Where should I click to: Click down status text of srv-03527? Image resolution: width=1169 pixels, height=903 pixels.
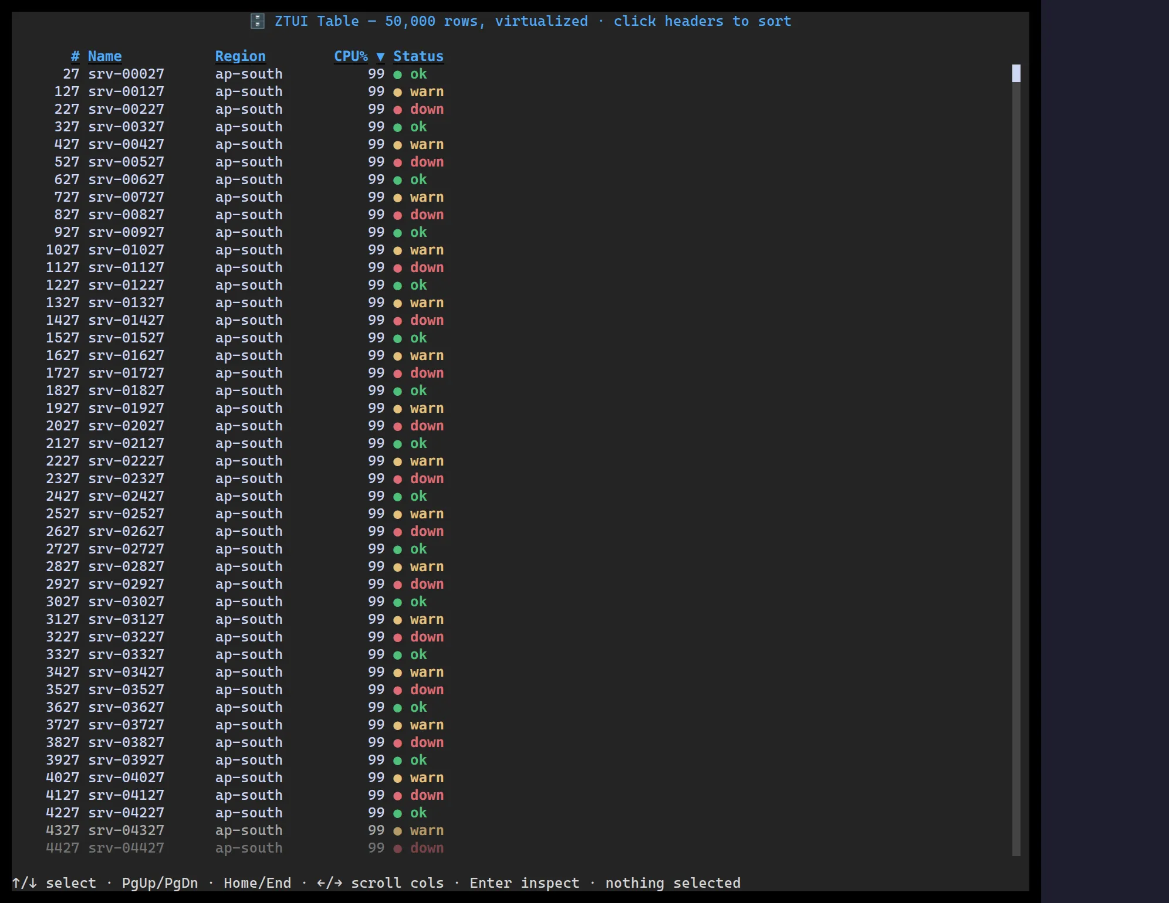pos(427,690)
